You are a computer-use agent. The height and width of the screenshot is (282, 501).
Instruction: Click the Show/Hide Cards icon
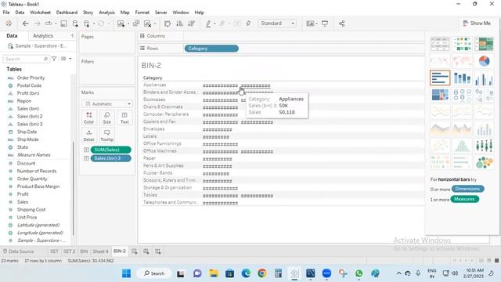pos(310,23)
